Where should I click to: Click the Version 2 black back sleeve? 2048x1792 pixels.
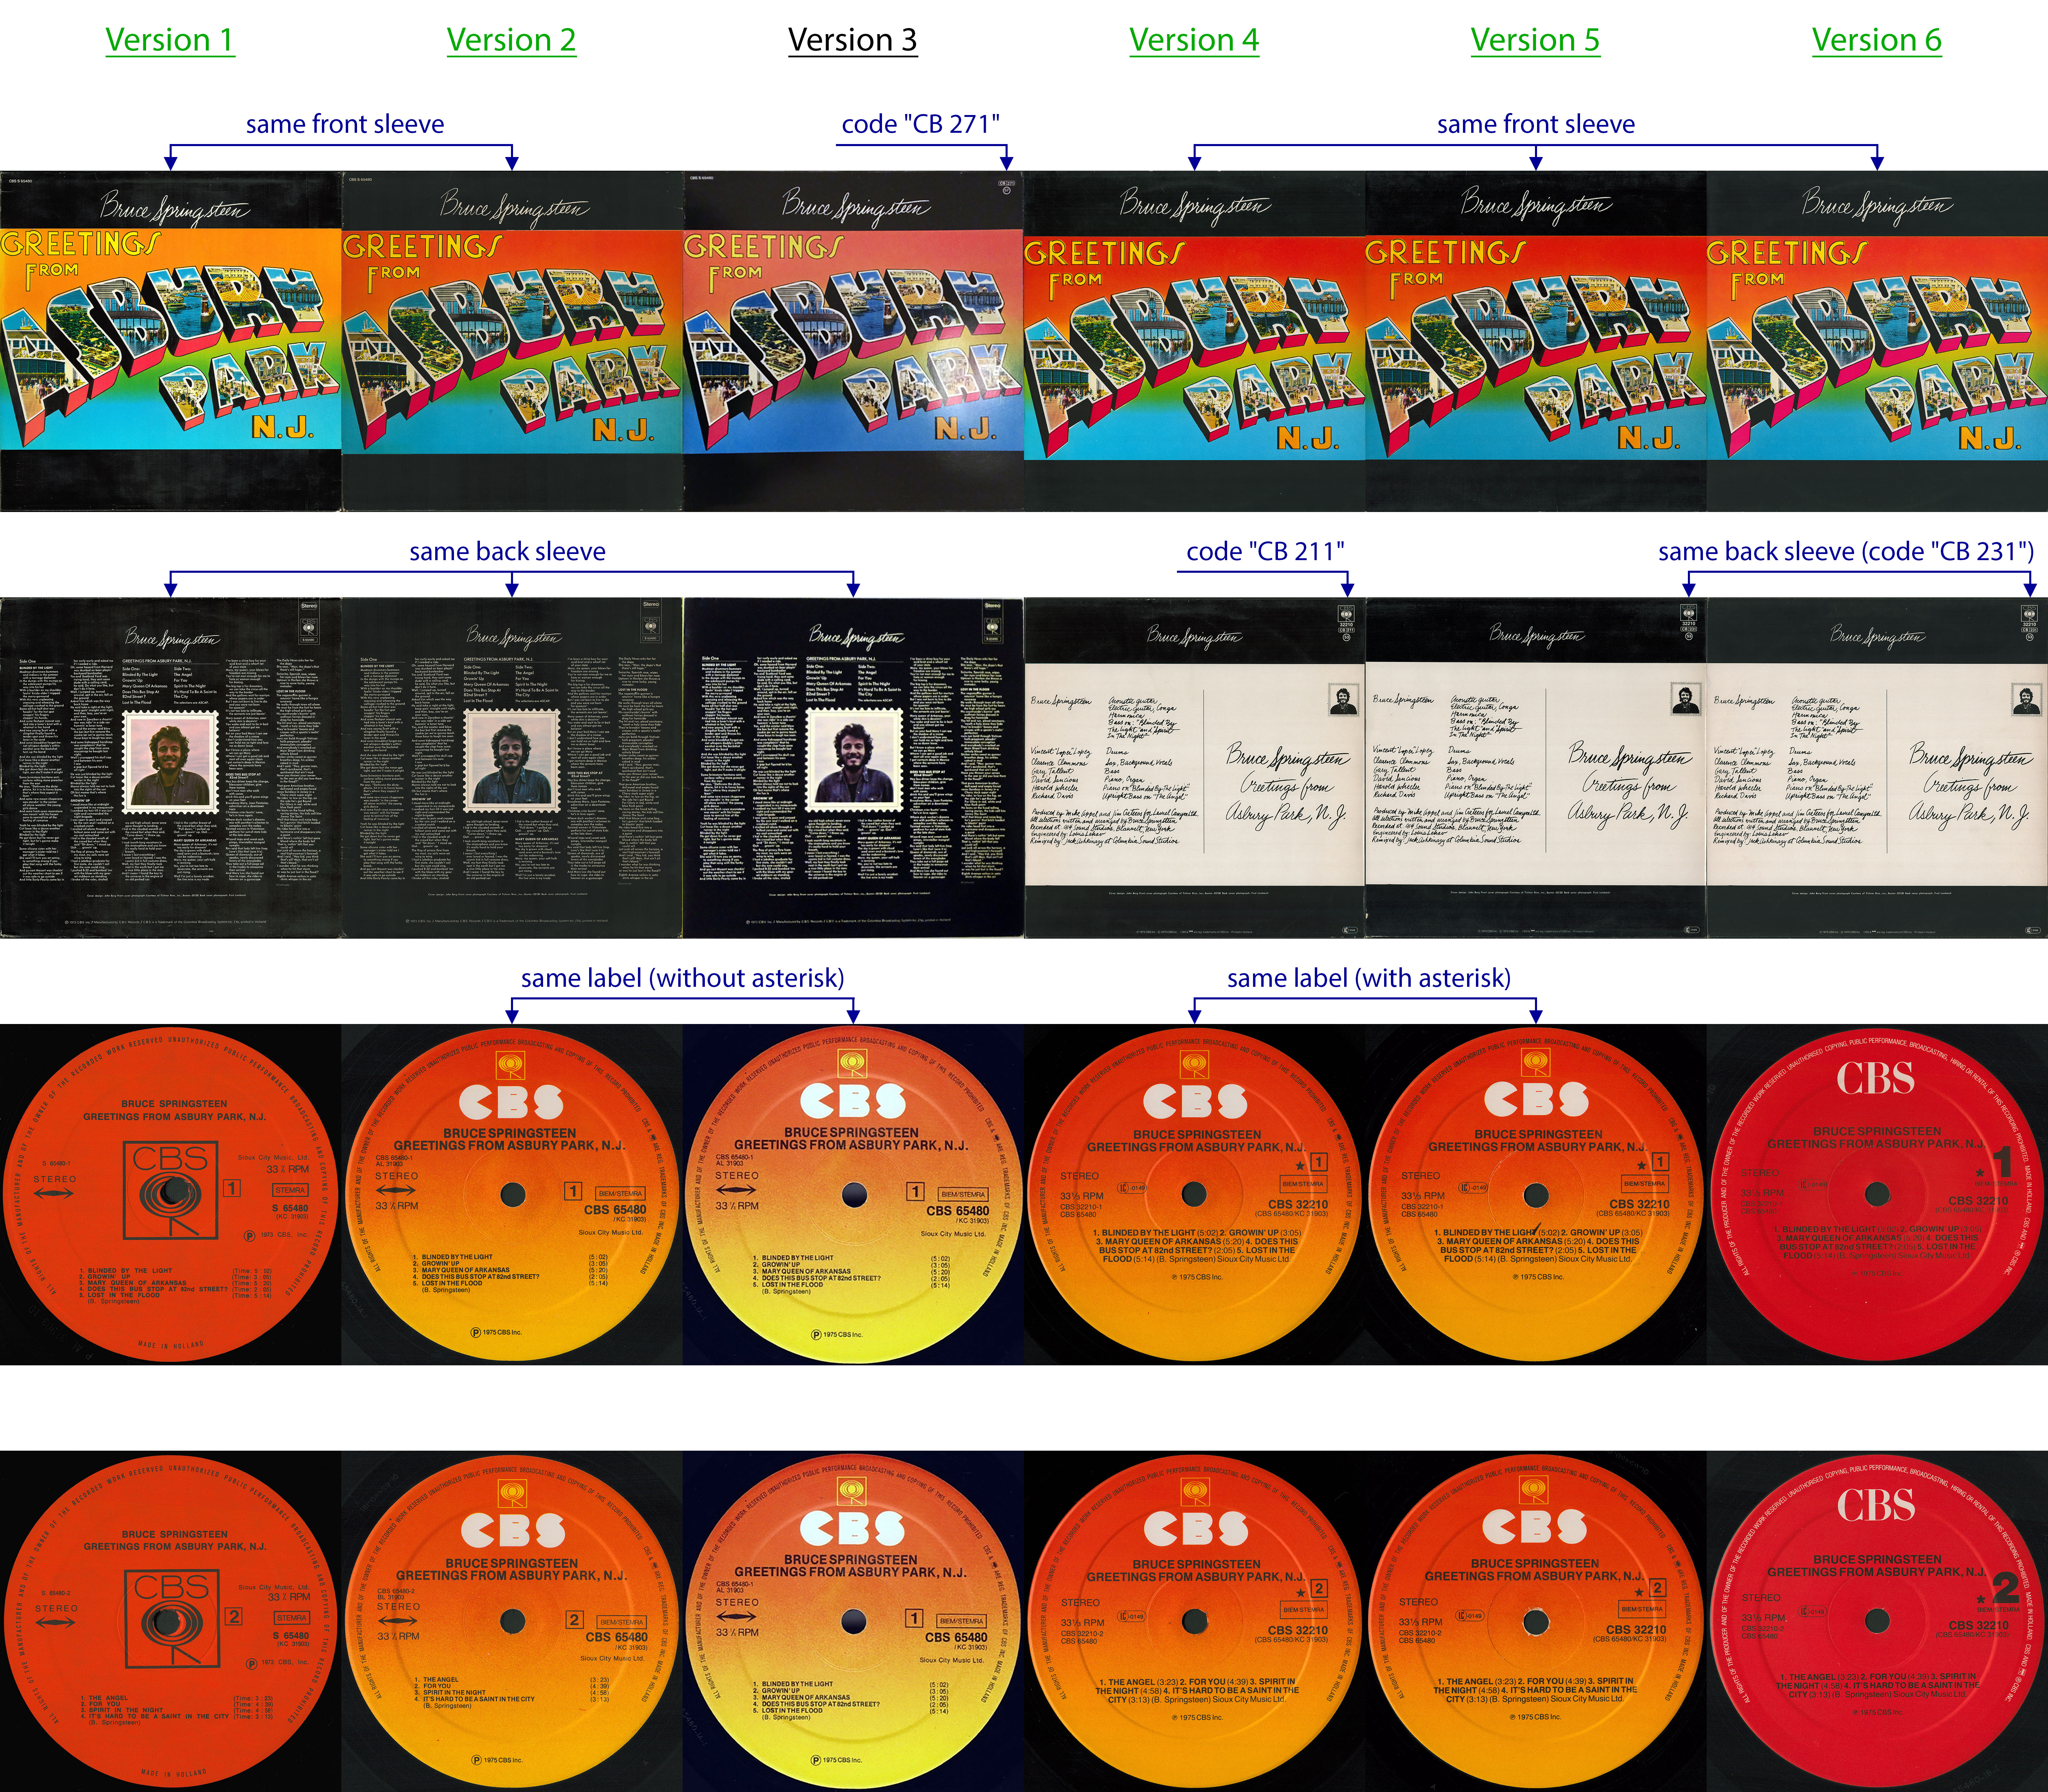point(512,768)
